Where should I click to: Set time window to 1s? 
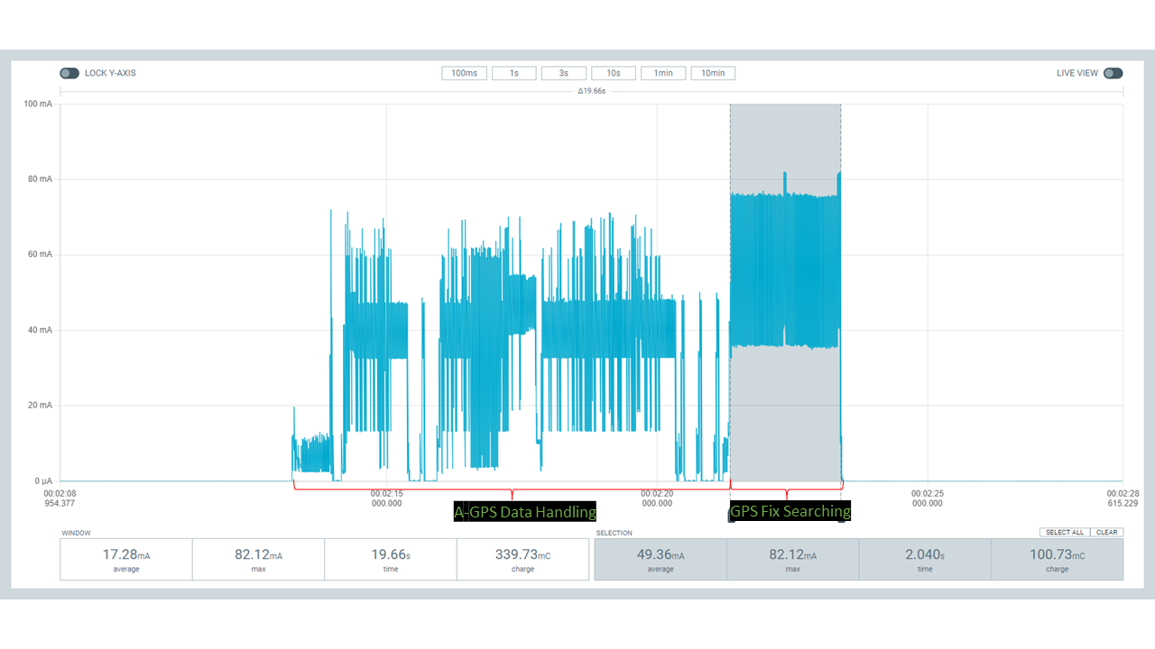[514, 73]
